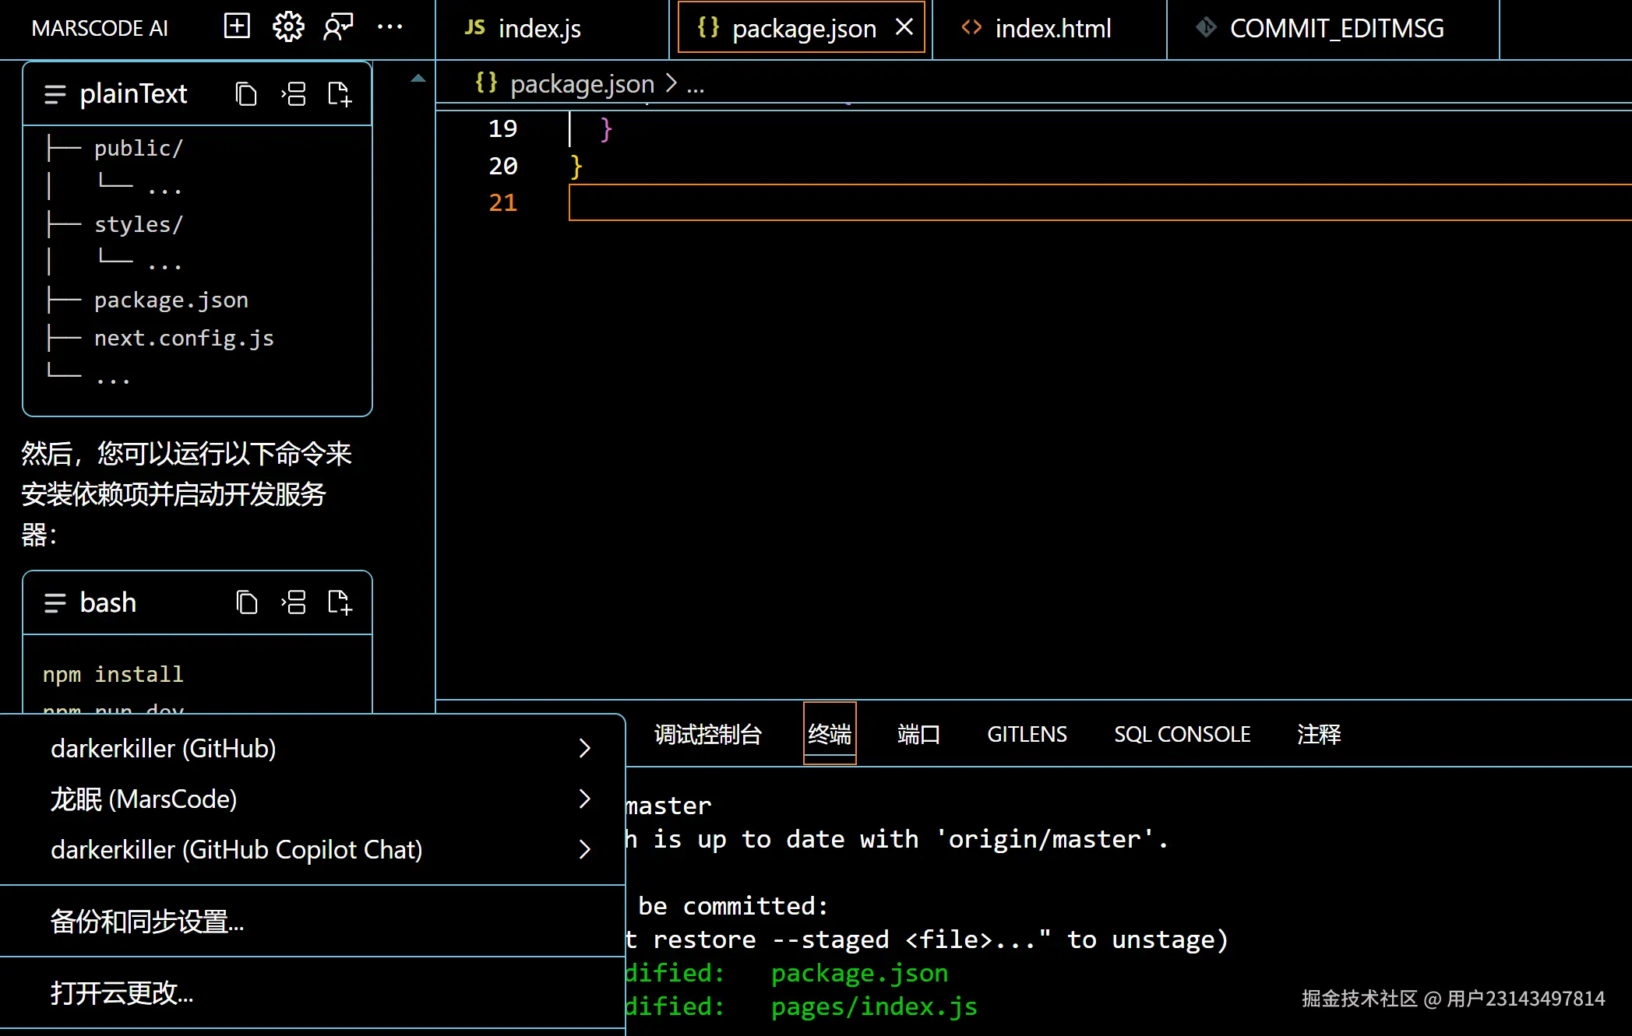Create new file from bash block

point(340,602)
